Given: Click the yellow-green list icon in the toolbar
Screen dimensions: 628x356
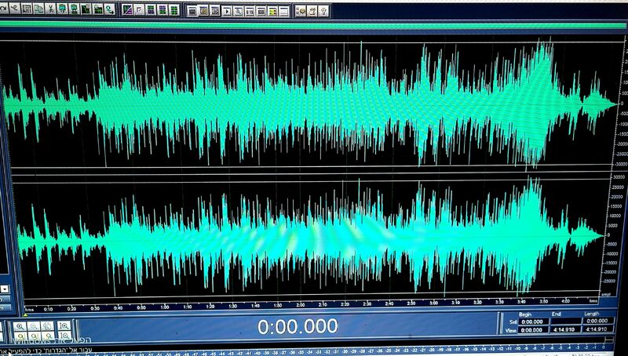Looking at the screenshot, I should tap(272, 11).
